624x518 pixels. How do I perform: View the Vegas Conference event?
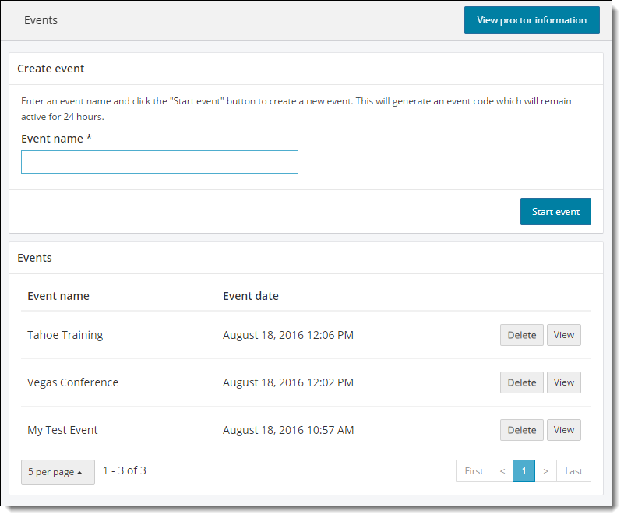coord(563,382)
